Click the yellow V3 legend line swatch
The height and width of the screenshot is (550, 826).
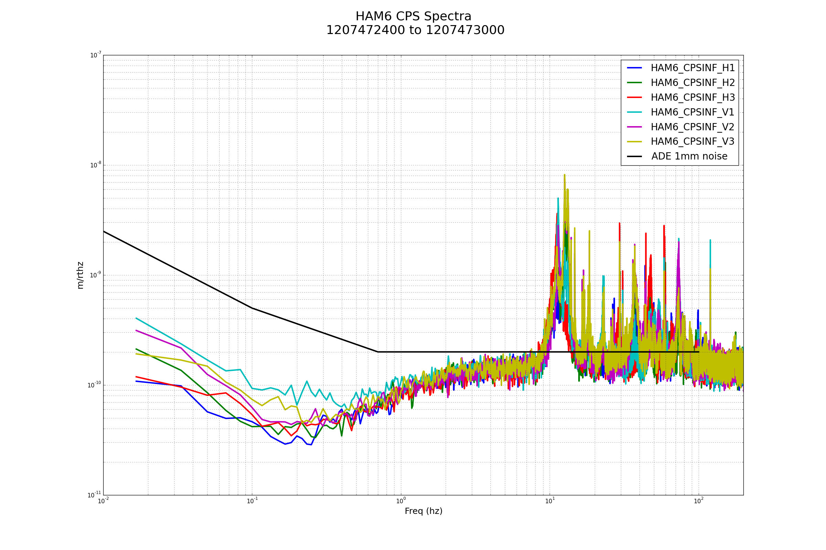coord(634,142)
